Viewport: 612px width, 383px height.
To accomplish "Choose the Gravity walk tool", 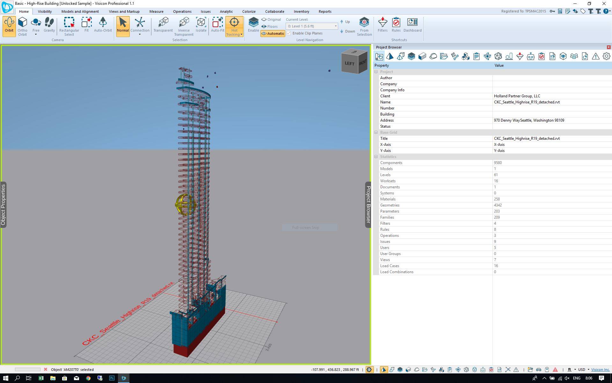I will click(49, 25).
